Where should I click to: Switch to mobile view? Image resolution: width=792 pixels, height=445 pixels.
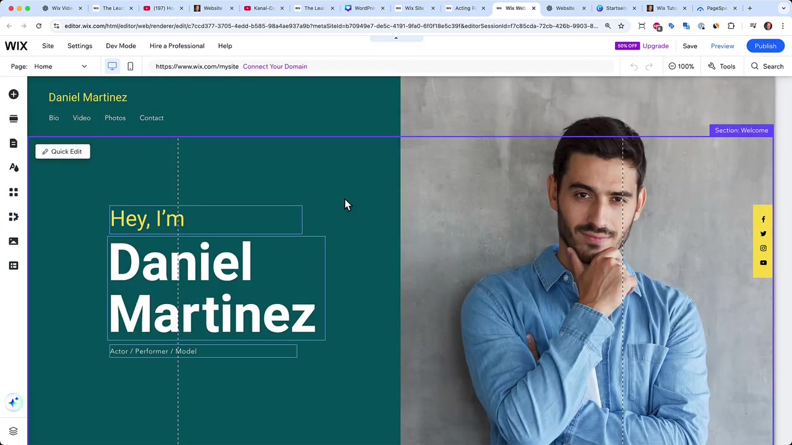(130, 66)
